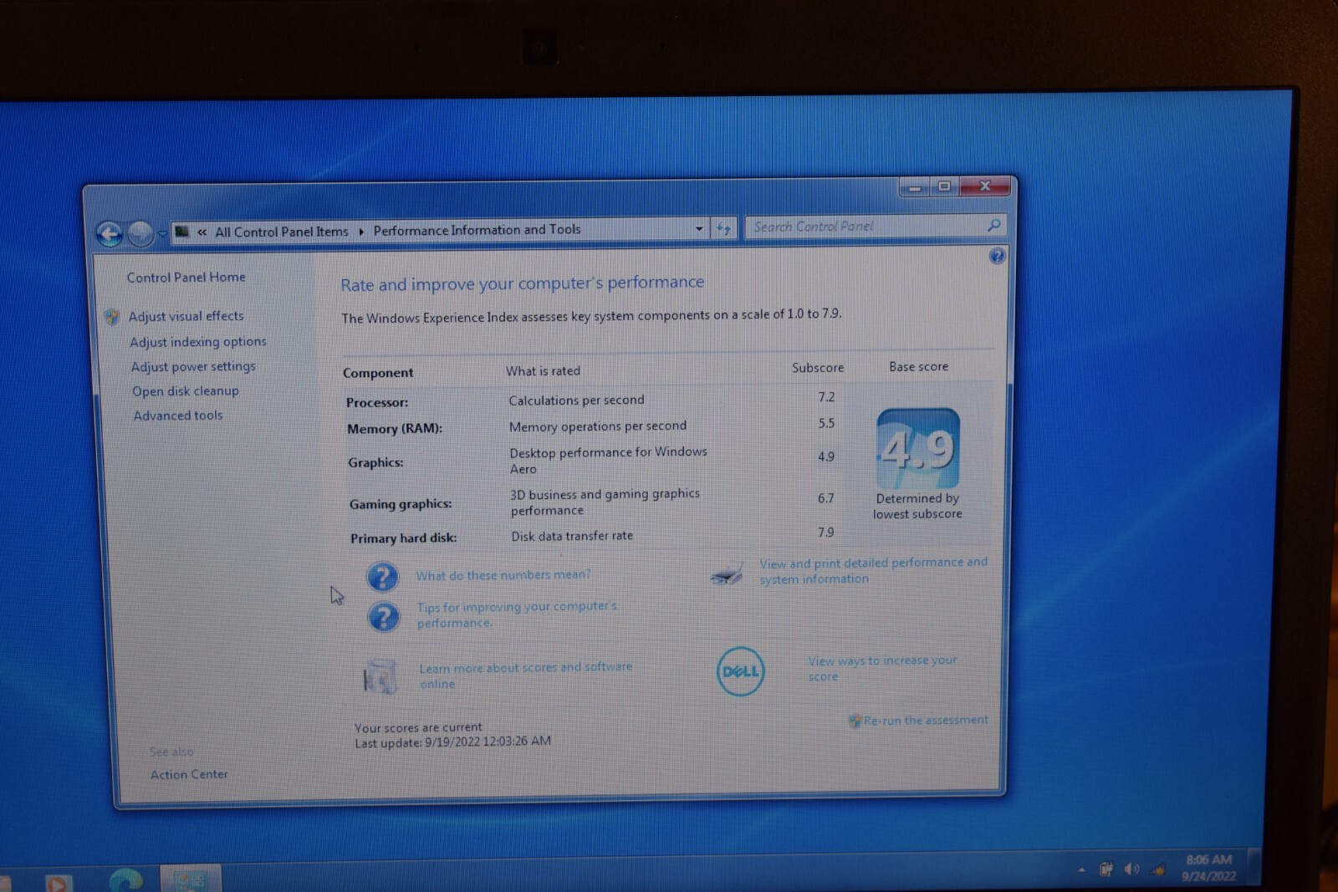Click help icon beside What do these numbers mean
The height and width of the screenshot is (892, 1338).
382,577
